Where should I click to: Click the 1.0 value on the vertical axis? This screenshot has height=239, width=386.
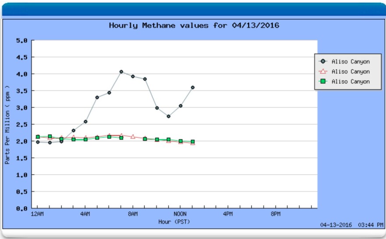(x=22, y=175)
